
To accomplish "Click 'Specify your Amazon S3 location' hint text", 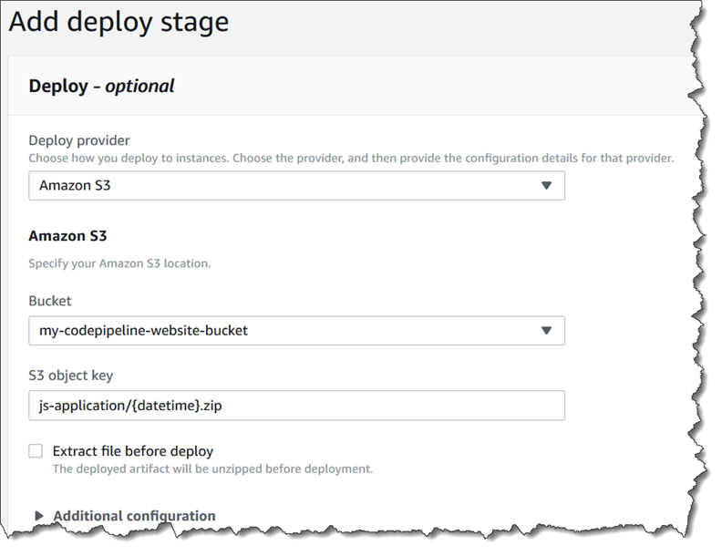I will 119,263.
